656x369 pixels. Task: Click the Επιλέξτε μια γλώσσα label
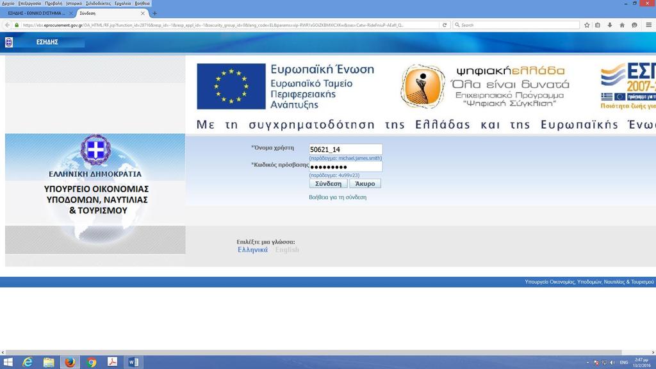[266, 242]
